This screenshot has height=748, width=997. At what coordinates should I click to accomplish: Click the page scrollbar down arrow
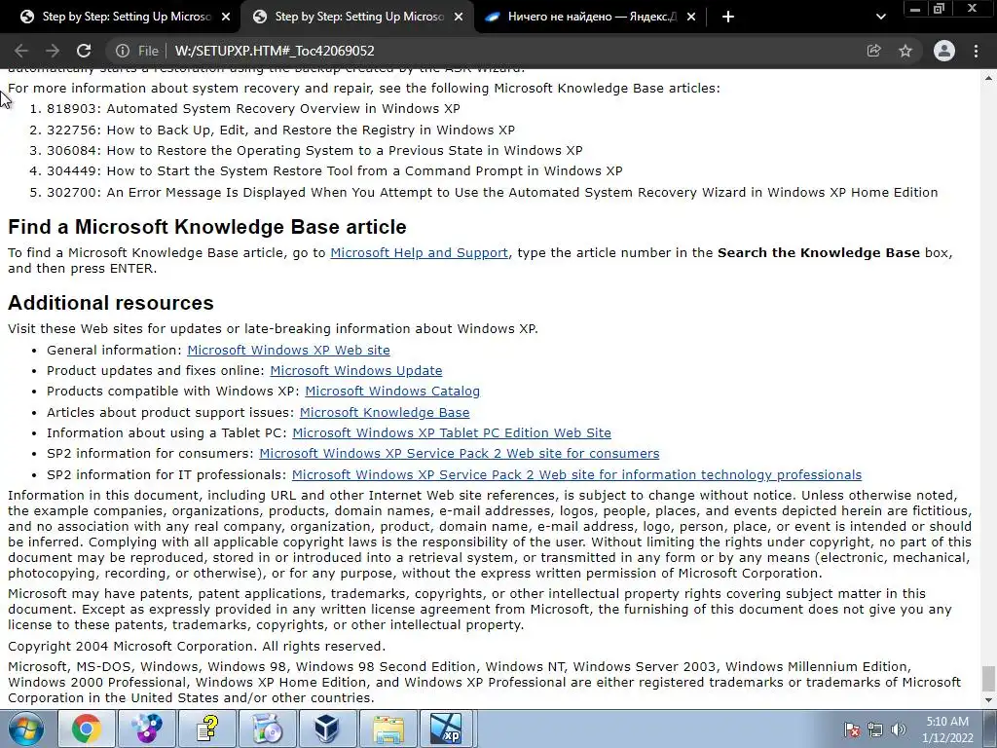tap(989, 700)
